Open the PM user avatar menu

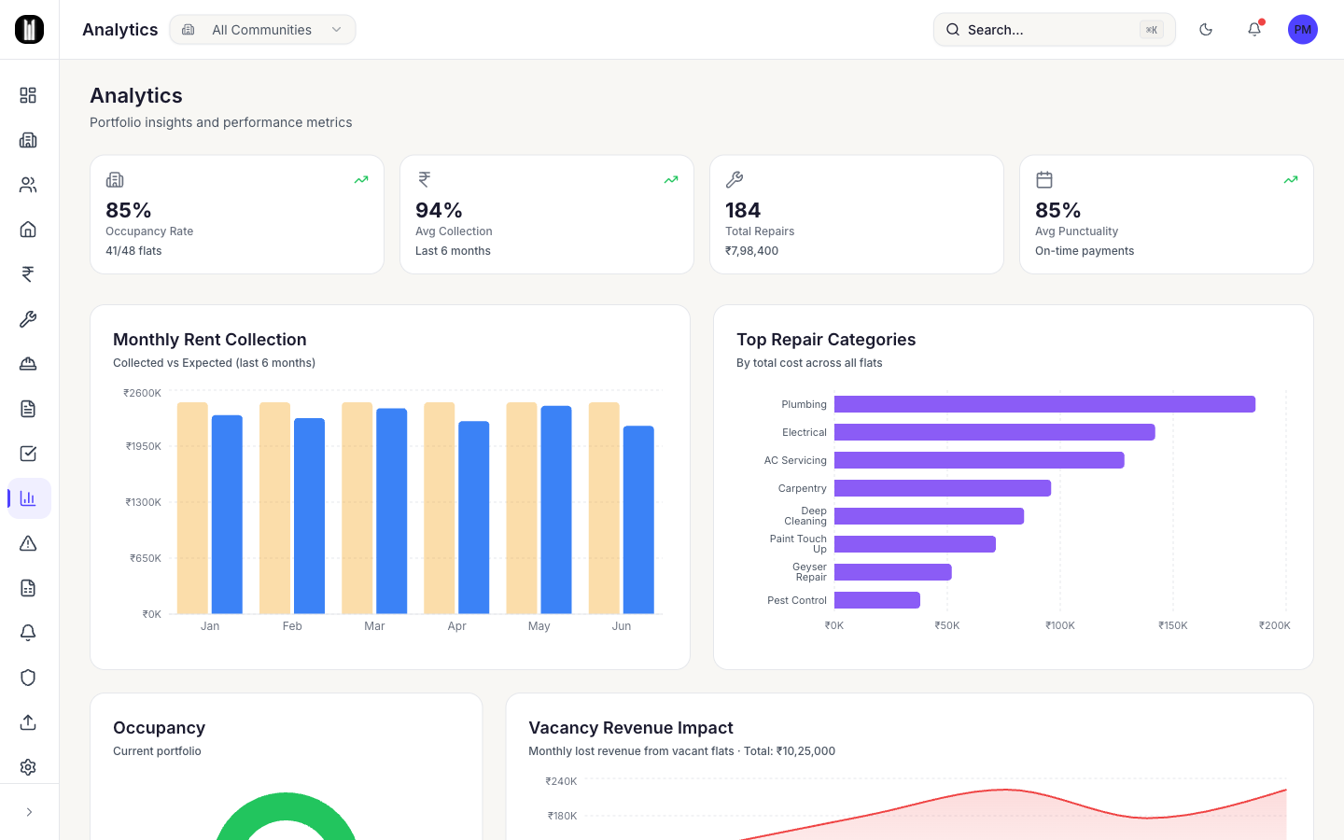click(x=1303, y=30)
